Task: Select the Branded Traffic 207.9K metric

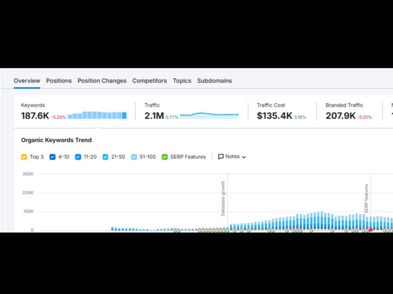Action: pyautogui.click(x=340, y=116)
